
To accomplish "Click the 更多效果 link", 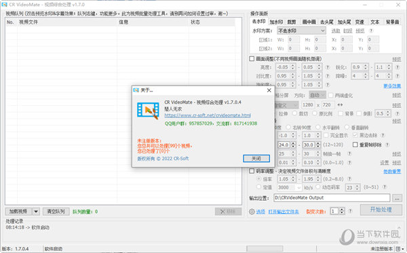I will pos(392,85).
